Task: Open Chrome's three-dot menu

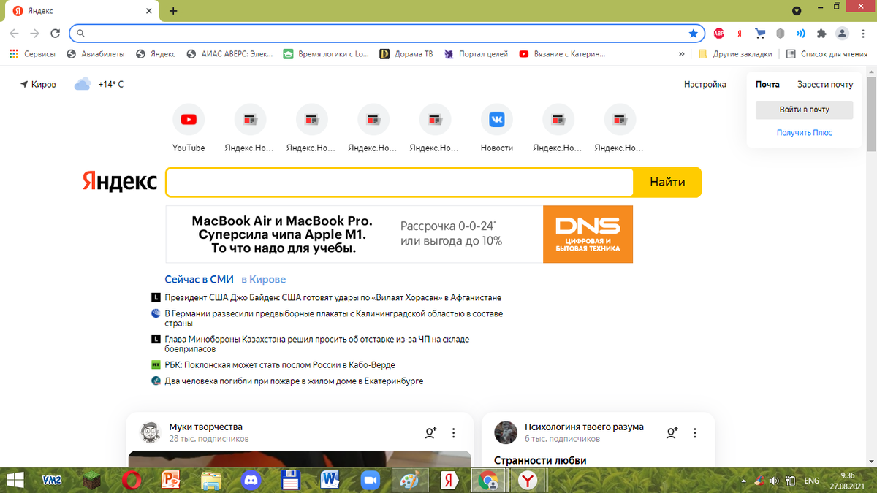Action: (x=863, y=33)
